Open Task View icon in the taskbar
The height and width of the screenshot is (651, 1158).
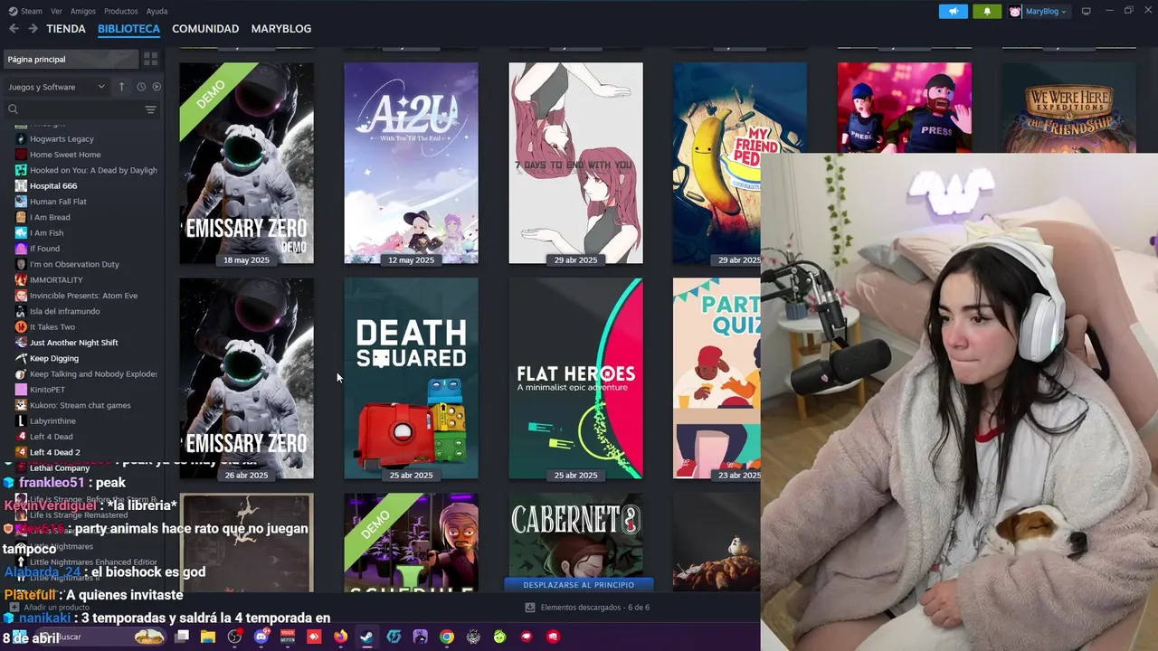[x=182, y=637]
